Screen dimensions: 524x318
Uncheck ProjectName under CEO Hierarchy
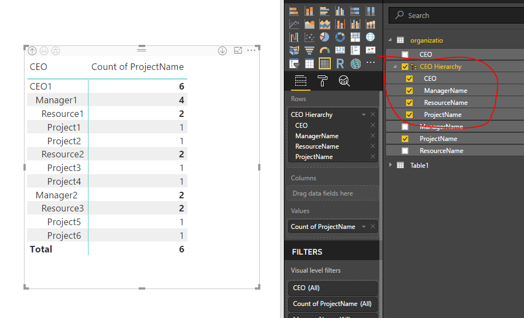click(409, 115)
